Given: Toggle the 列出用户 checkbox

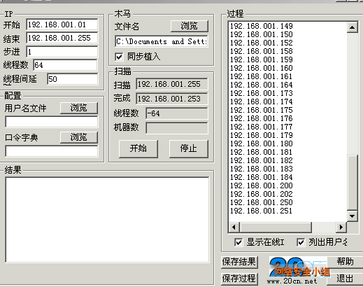Looking at the screenshot, I should [301, 242].
